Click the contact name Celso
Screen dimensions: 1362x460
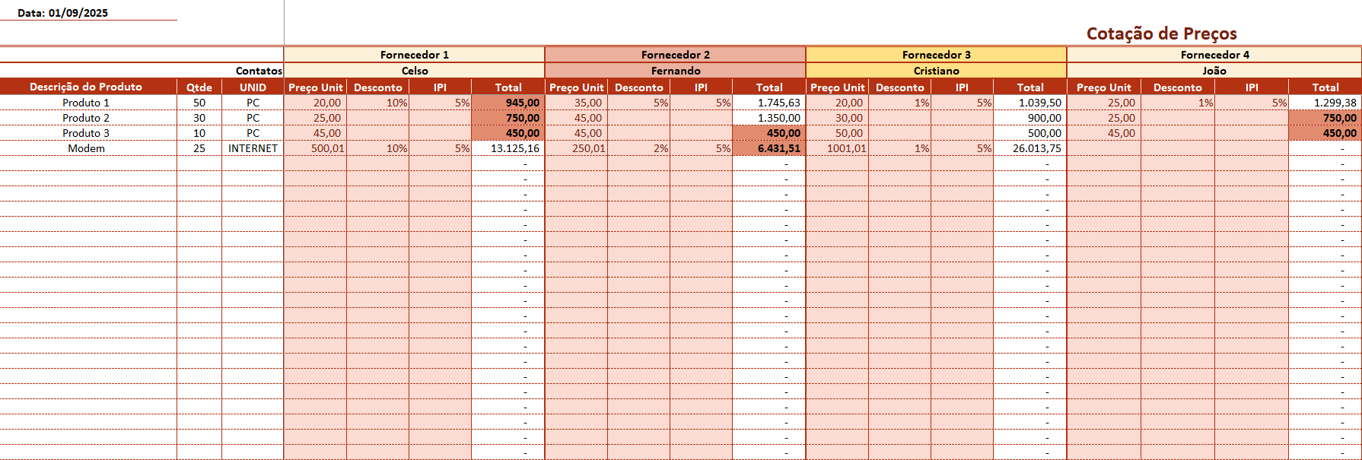tap(414, 71)
